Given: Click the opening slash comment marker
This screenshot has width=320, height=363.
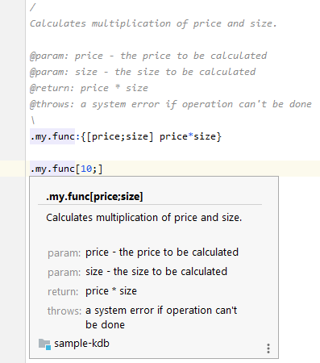Looking at the screenshot, I should point(32,7).
